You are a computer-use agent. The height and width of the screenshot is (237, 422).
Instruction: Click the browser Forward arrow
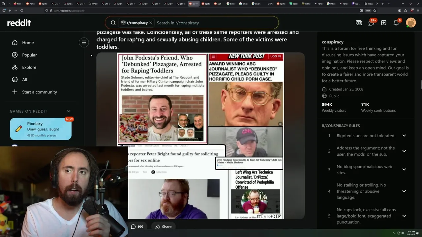(15, 11)
